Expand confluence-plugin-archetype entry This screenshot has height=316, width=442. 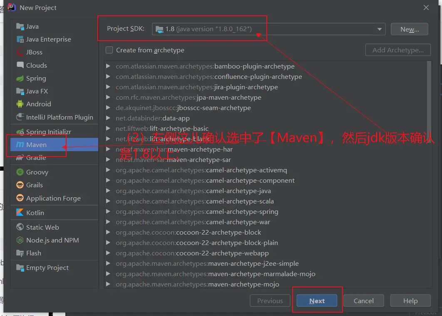[108, 76]
